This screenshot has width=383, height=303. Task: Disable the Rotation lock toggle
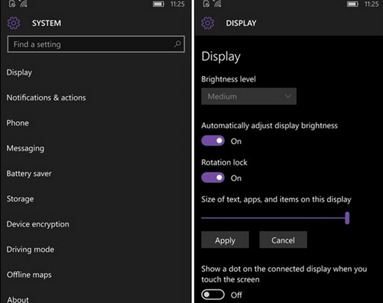coord(212,177)
